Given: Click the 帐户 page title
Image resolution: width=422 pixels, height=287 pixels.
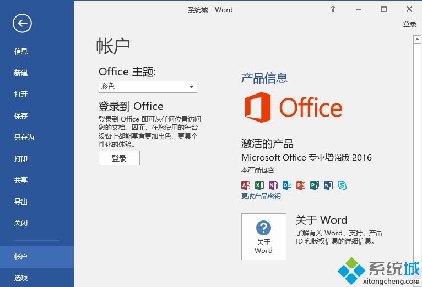Looking at the screenshot, I should coord(113,46).
